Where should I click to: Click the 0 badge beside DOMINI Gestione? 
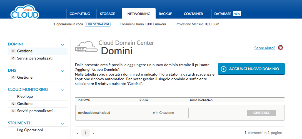click(13, 51)
